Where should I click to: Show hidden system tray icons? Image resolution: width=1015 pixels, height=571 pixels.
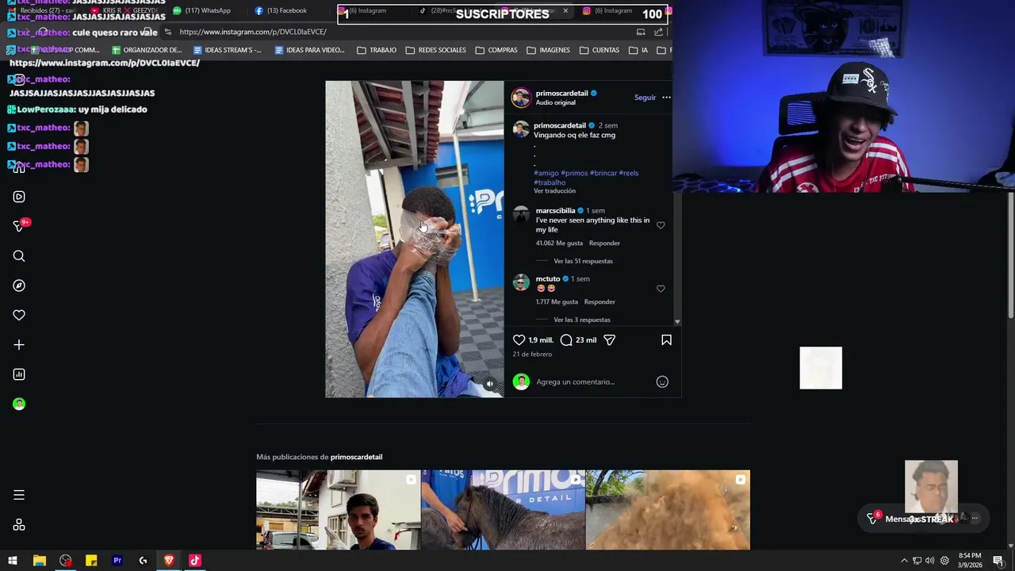(904, 561)
